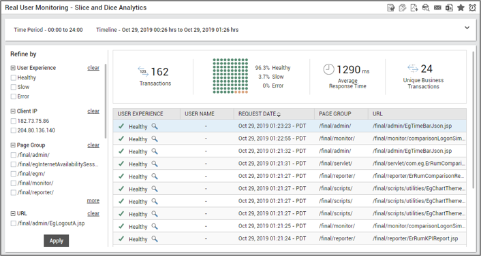Check the Healthy user experience filter
The height and width of the screenshot is (256, 481).
point(14,77)
